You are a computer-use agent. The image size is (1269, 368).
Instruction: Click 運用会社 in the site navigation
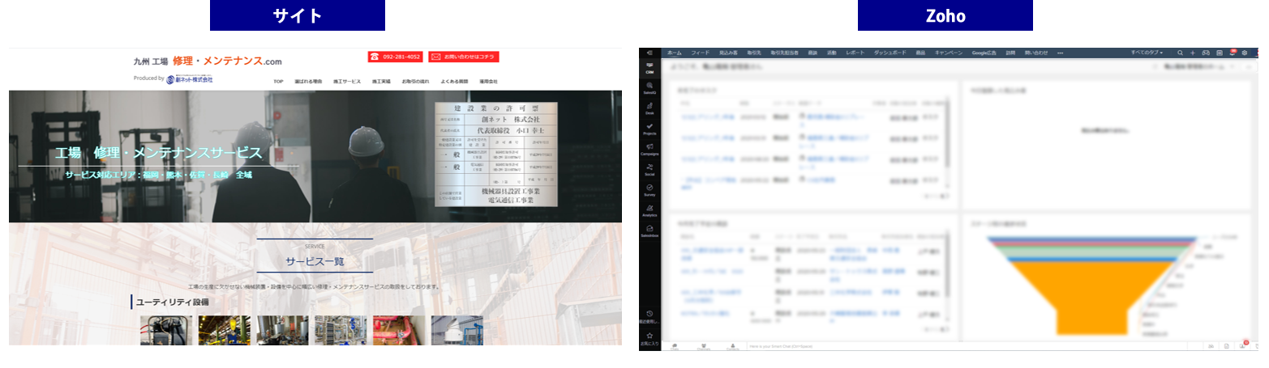click(x=489, y=82)
